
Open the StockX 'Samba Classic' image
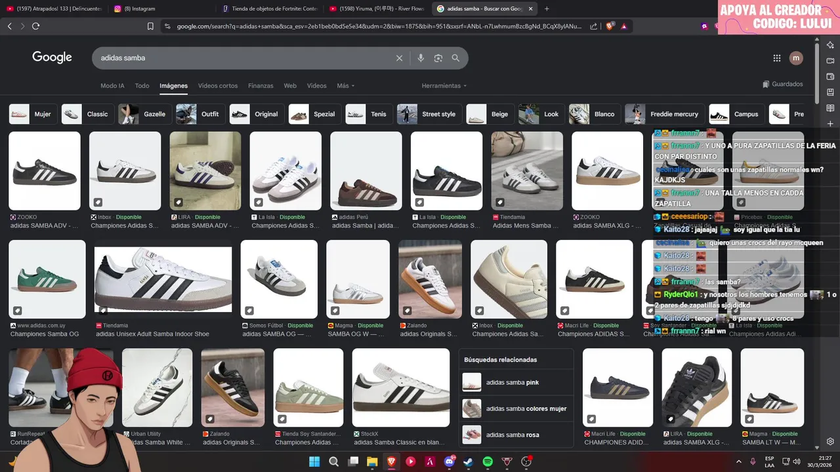pyautogui.click(x=401, y=387)
